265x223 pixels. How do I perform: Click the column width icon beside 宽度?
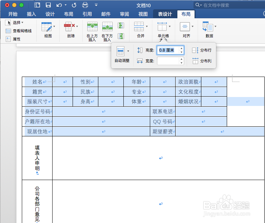(x=140, y=61)
